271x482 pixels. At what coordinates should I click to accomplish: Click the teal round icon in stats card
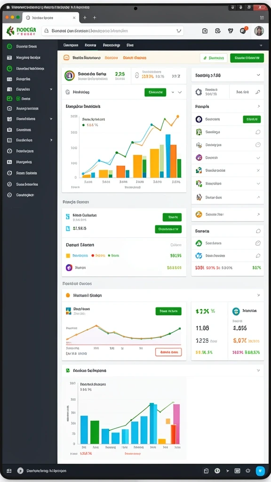click(x=236, y=311)
